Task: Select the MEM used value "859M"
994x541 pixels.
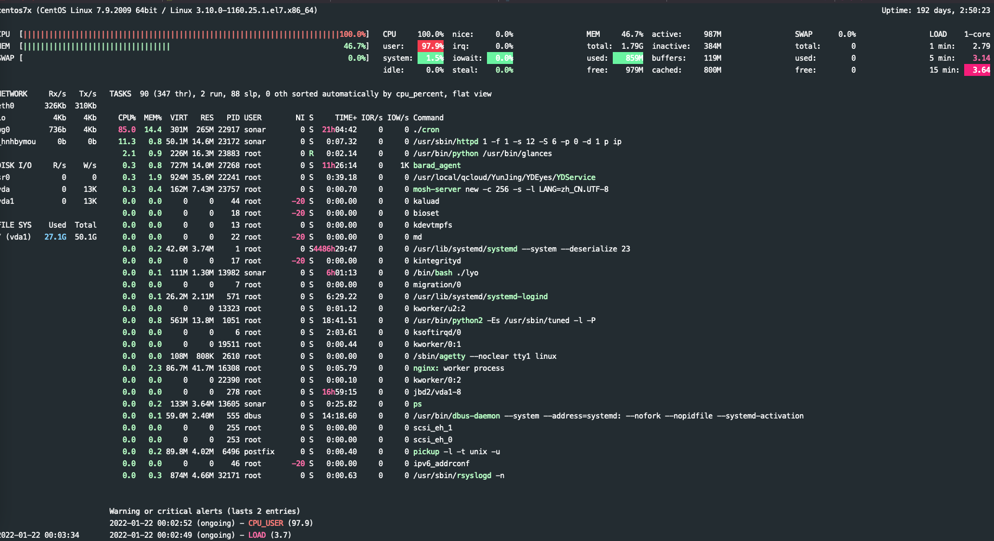Action: pyautogui.click(x=628, y=58)
